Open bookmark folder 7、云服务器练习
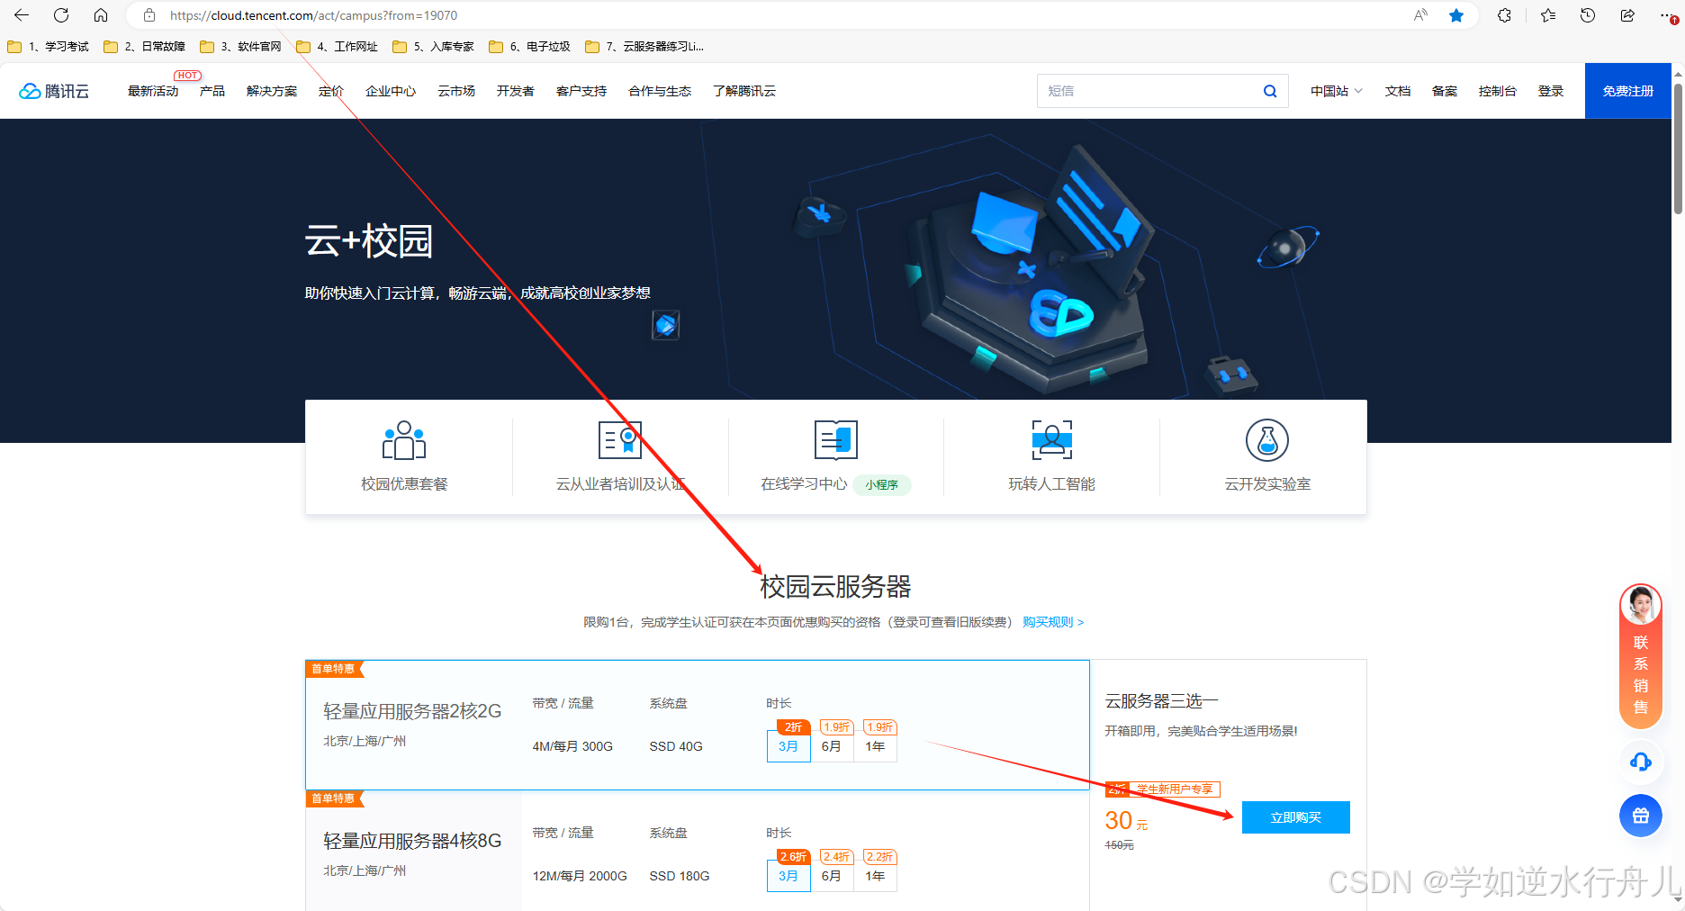The width and height of the screenshot is (1685, 911). pos(644,47)
